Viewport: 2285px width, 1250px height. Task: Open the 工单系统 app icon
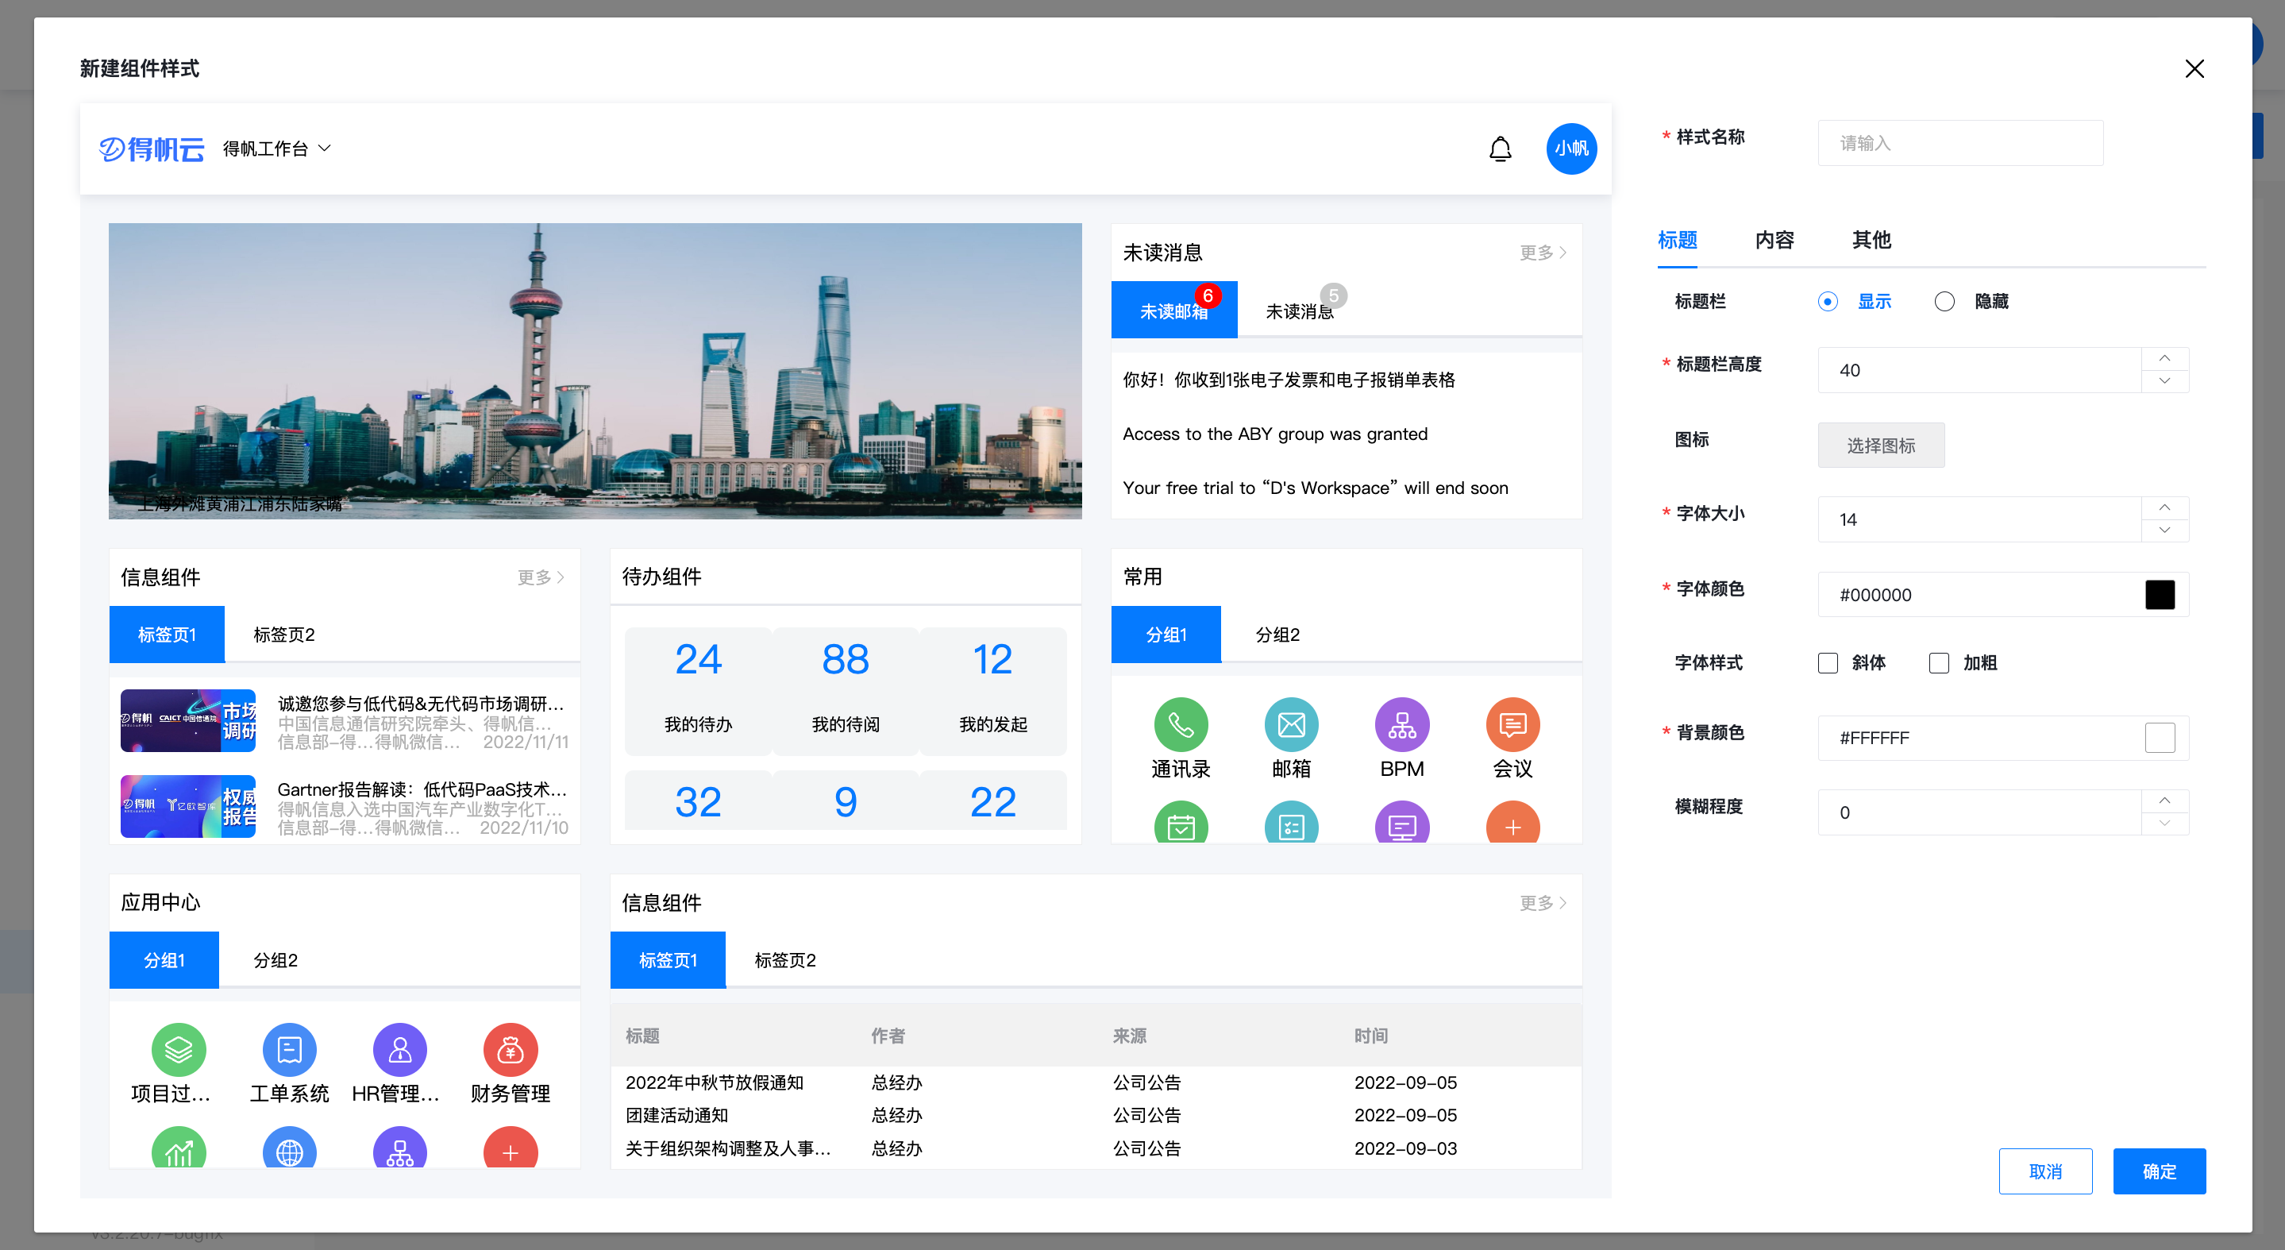[x=289, y=1050]
